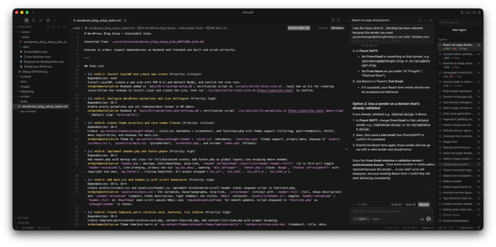The height and width of the screenshot is (247, 496).
Task: Open the Accessibility.mdc rule file
Action: click(x=35, y=51)
